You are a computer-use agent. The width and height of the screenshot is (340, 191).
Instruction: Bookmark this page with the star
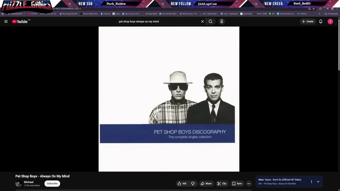(x=314, y=9)
